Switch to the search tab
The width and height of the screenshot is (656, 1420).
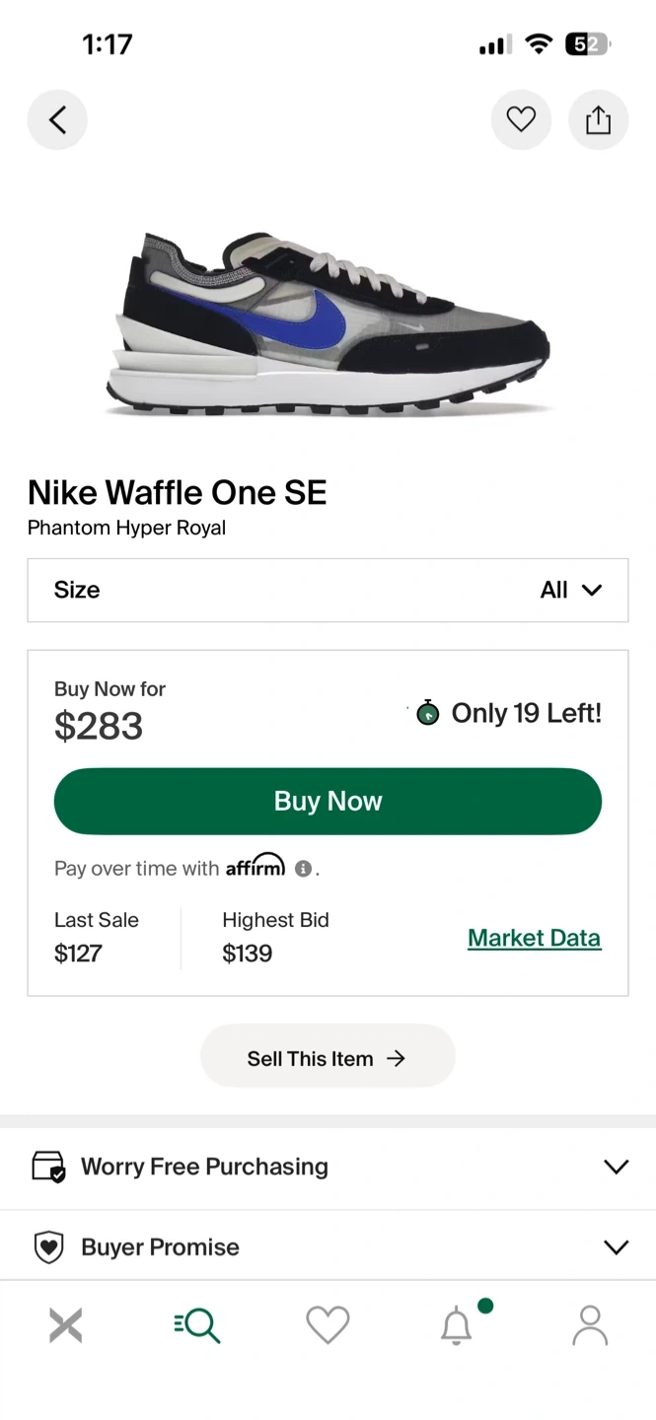[x=197, y=1325]
